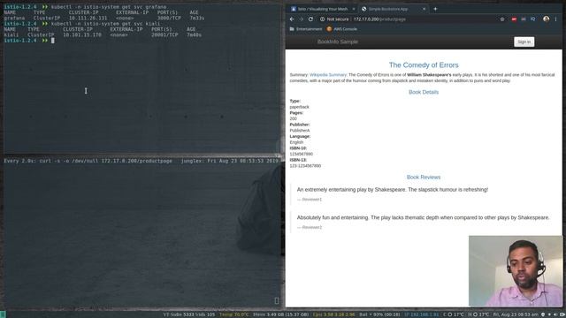Click the ISBN-10 value 1234567890
This screenshot has height=318, width=566.
pyautogui.click(x=301, y=154)
